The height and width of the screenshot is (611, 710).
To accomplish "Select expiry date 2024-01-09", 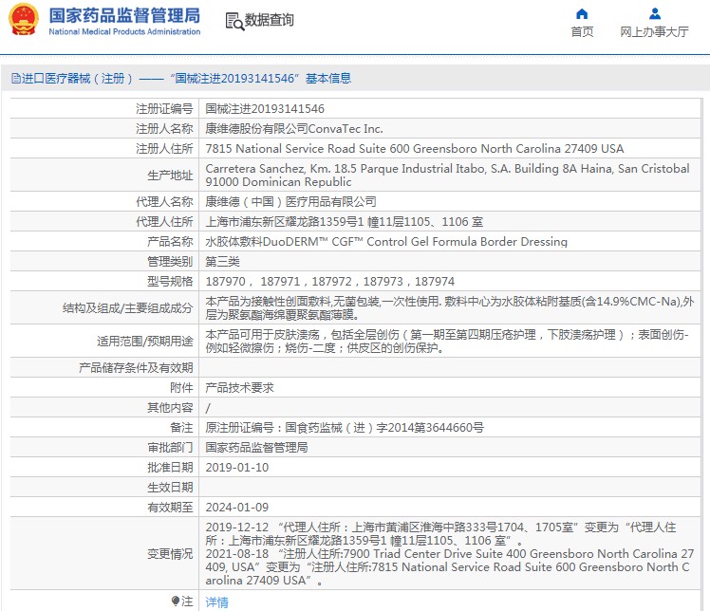I will click(x=236, y=508).
